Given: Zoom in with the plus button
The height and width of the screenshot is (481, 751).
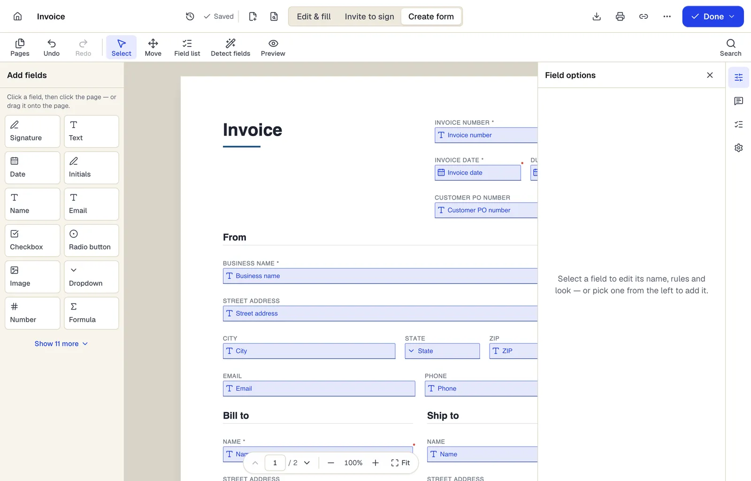Looking at the screenshot, I should [375, 463].
